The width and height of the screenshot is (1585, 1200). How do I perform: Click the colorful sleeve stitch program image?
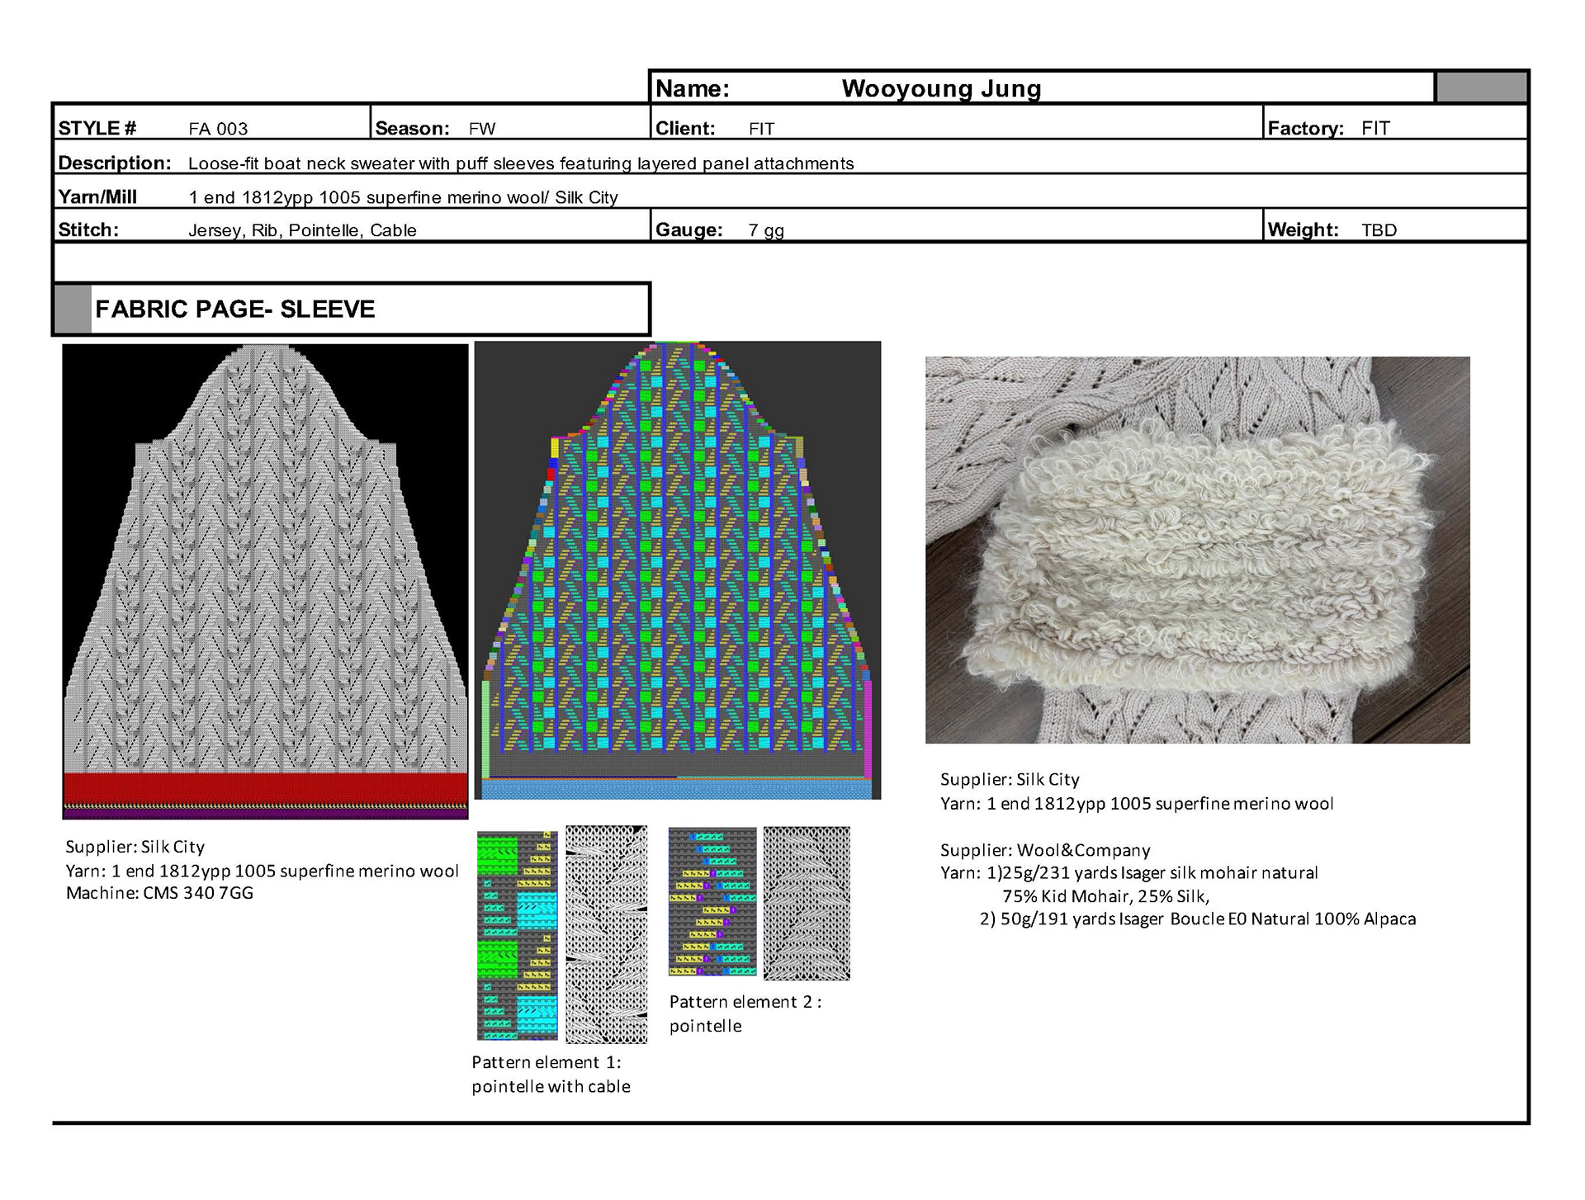click(x=677, y=569)
